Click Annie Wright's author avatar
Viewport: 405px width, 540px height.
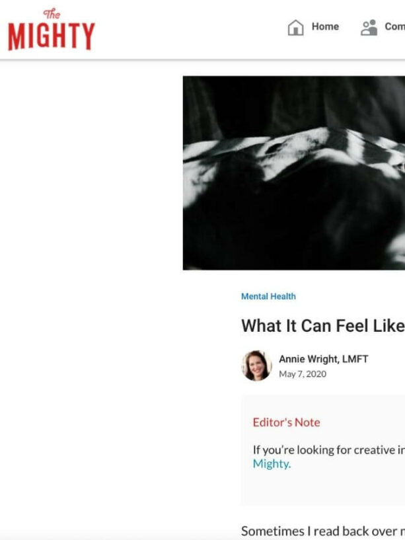click(256, 366)
